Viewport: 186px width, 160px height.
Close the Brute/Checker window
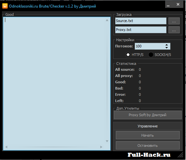178,5
